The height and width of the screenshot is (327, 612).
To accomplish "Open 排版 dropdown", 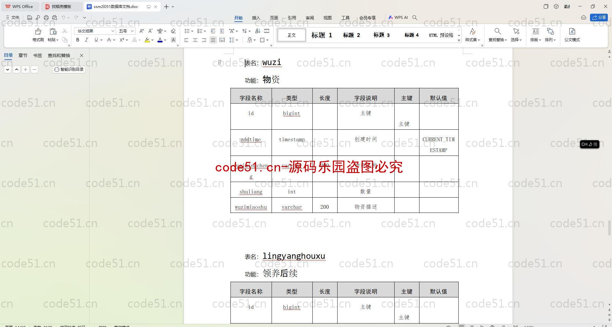I will (535, 40).
